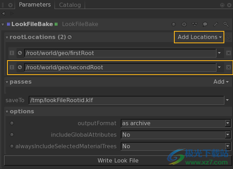233x169 pixels.
Task: Click the node graph icon in header
Action: (x=195, y=24)
